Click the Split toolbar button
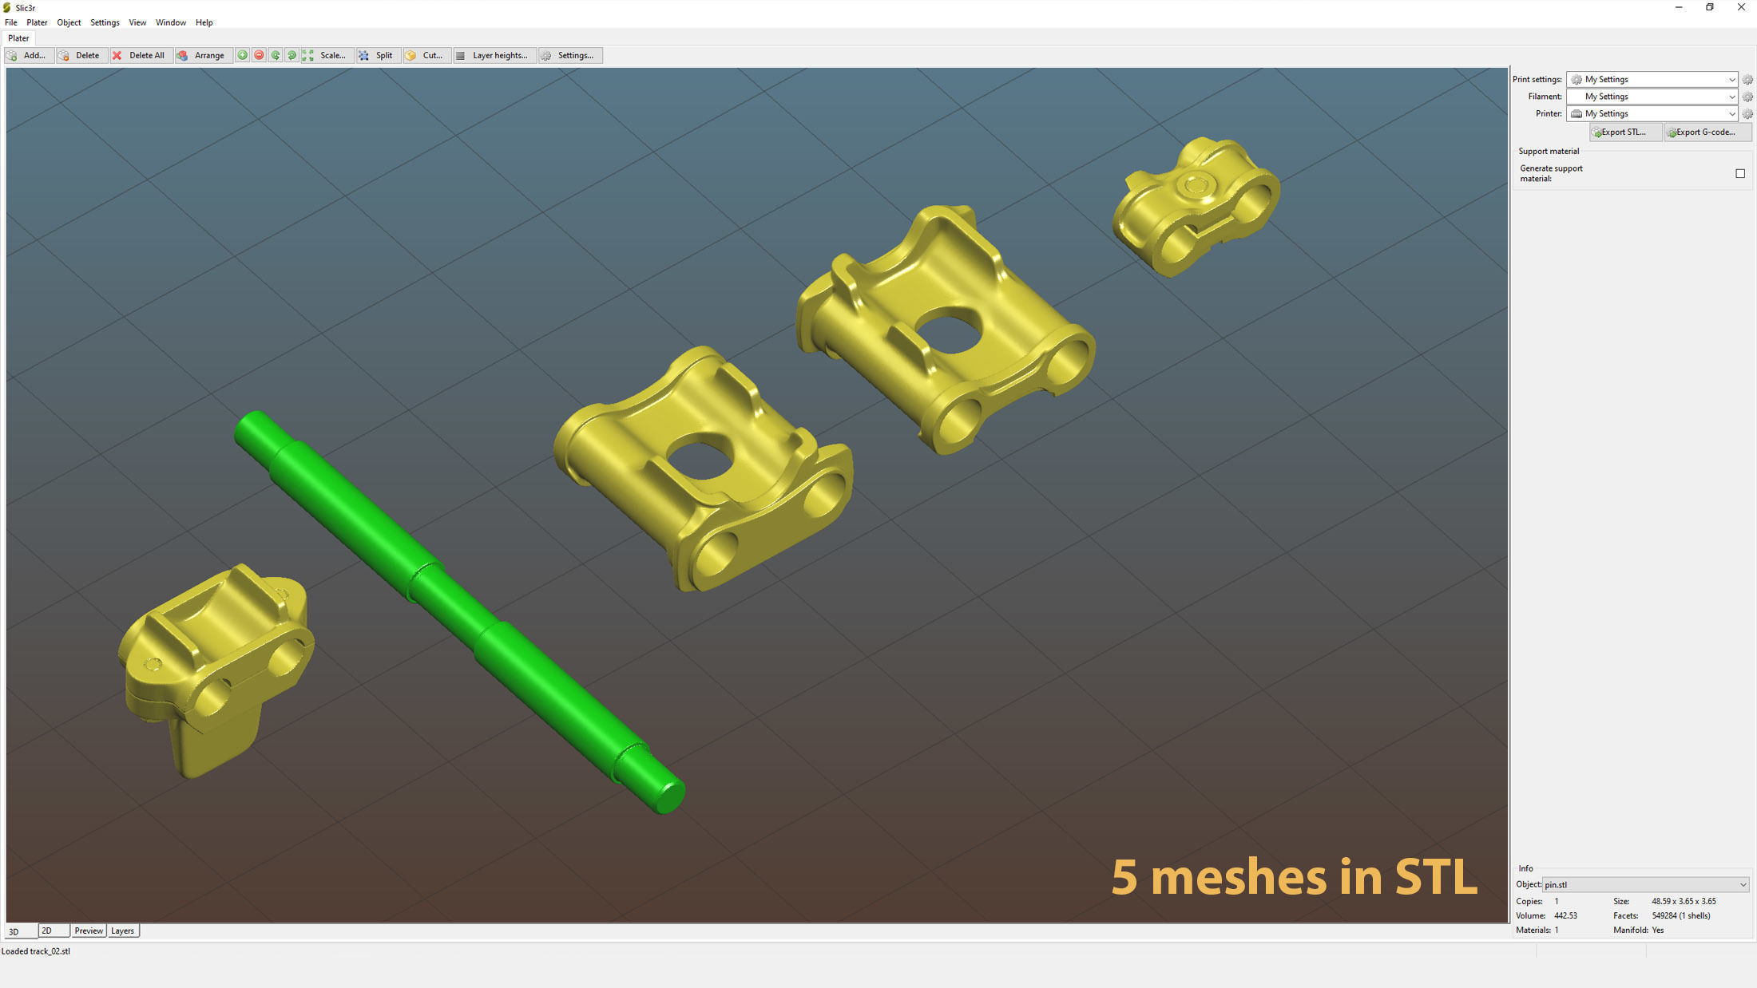Screen dimensions: 1757x988 tap(376, 55)
